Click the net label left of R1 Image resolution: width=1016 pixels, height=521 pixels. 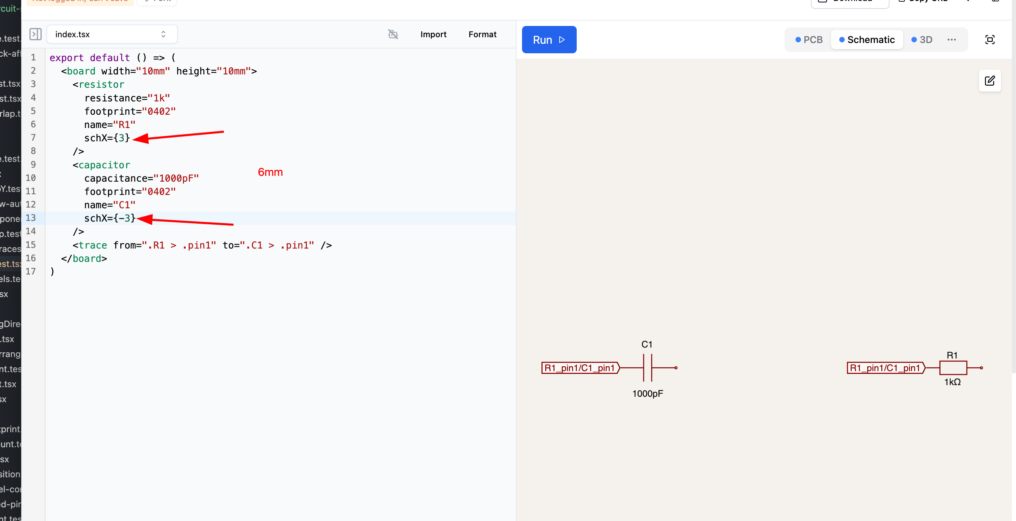(885, 368)
